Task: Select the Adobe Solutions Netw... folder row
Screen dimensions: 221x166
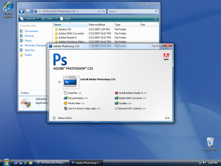Action: coord(106,42)
